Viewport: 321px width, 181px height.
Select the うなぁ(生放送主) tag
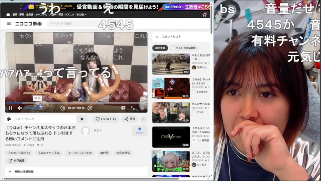(19, 153)
